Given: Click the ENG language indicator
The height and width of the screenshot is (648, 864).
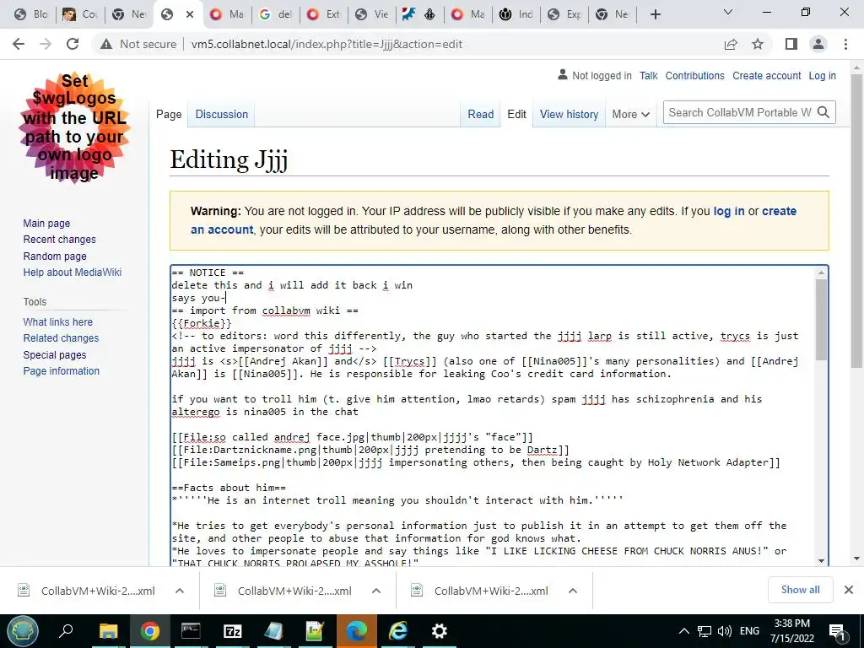Looking at the screenshot, I should point(749,631).
